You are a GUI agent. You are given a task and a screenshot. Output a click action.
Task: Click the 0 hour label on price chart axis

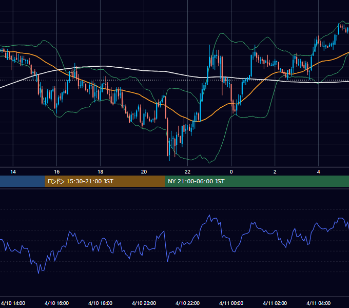point(231,172)
